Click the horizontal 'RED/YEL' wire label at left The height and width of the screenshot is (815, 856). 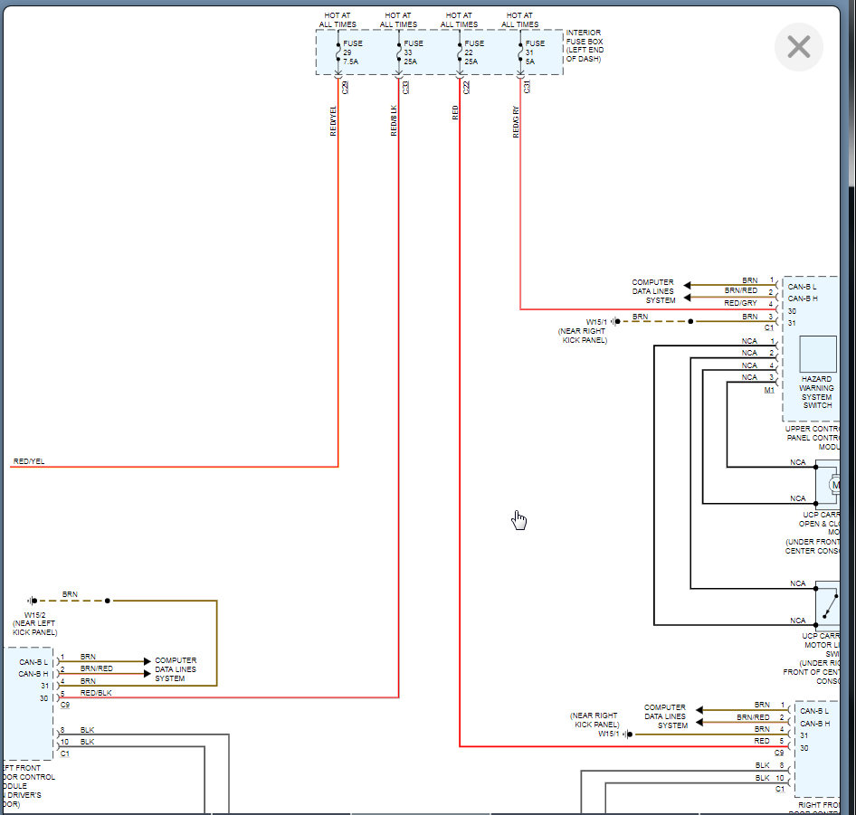pyautogui.click(x=29, y=461)
